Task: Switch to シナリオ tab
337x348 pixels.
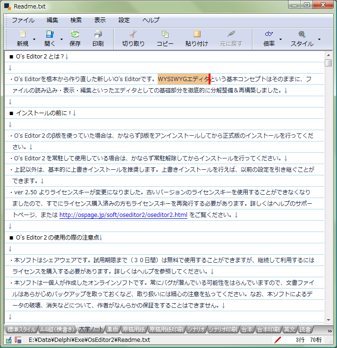Action: (196, 329)
